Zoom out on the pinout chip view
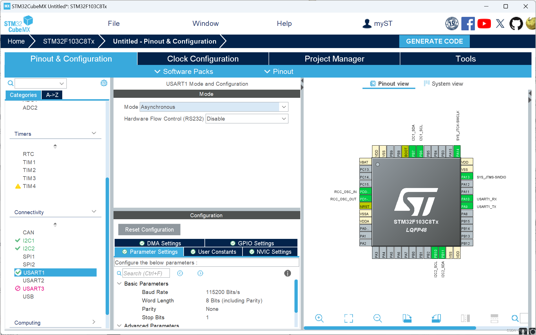The height and width of the screenshot is (335, 536). coord(377,318)
